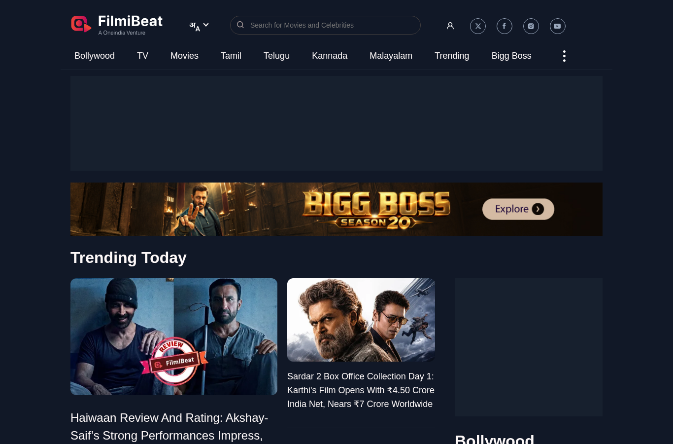Viewport: 673px width, 444px height.
Task: Navigate to the Telugu section
Action: pos(276,56)
